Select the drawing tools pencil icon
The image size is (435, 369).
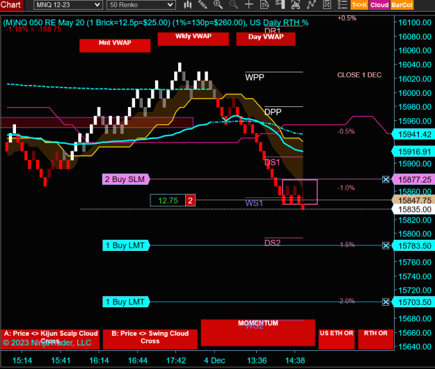pyautogui.click(x=203, y=4)
